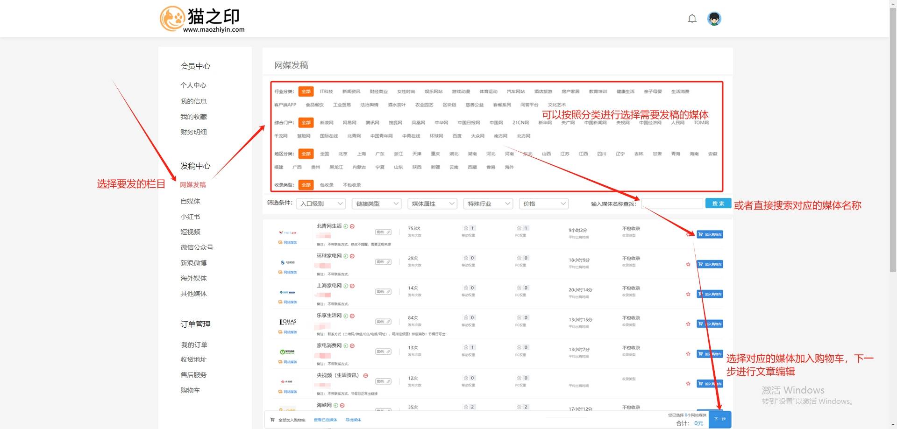897x429 pixels.
Task: Open the 媒体属性 dropdown
Action: pyautogui.click(x=433, y=204)
